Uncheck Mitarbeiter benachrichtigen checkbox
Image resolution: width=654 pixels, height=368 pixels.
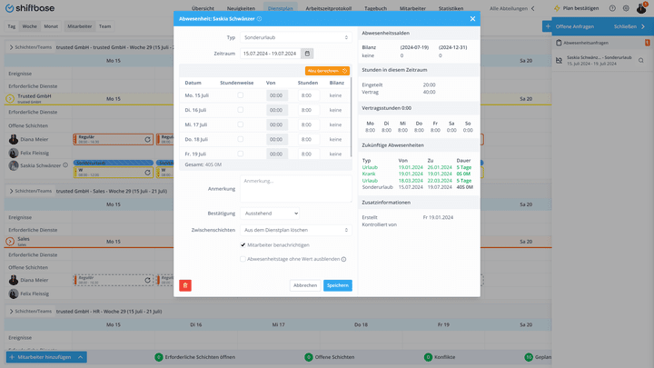243,245
